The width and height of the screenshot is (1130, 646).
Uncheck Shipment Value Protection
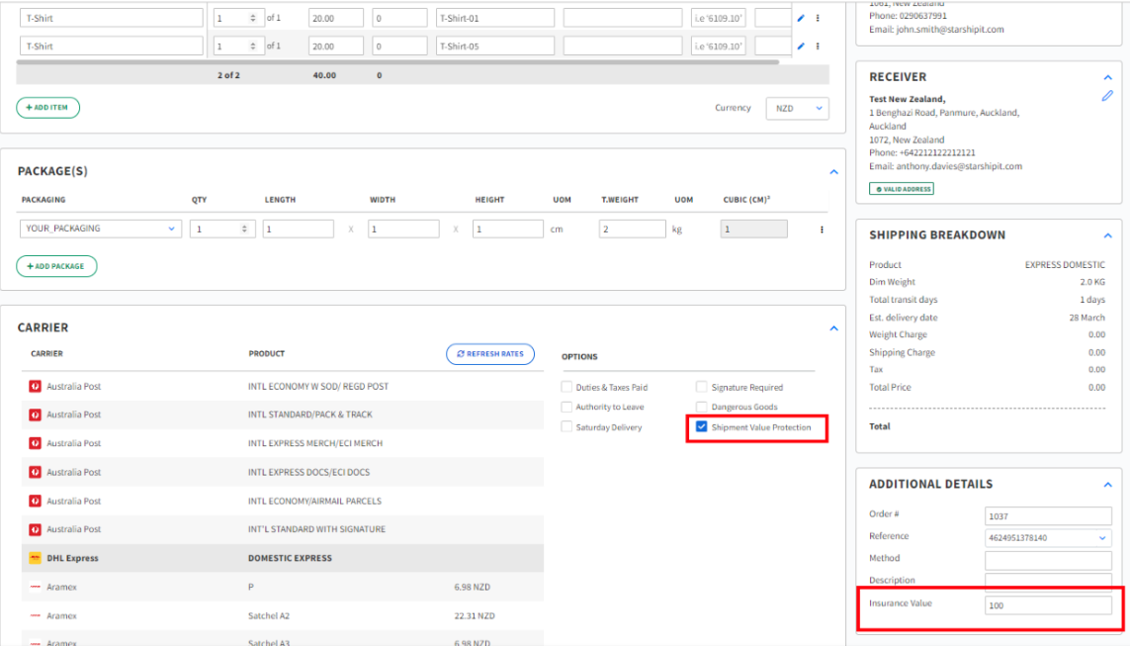tap(701, 426)
